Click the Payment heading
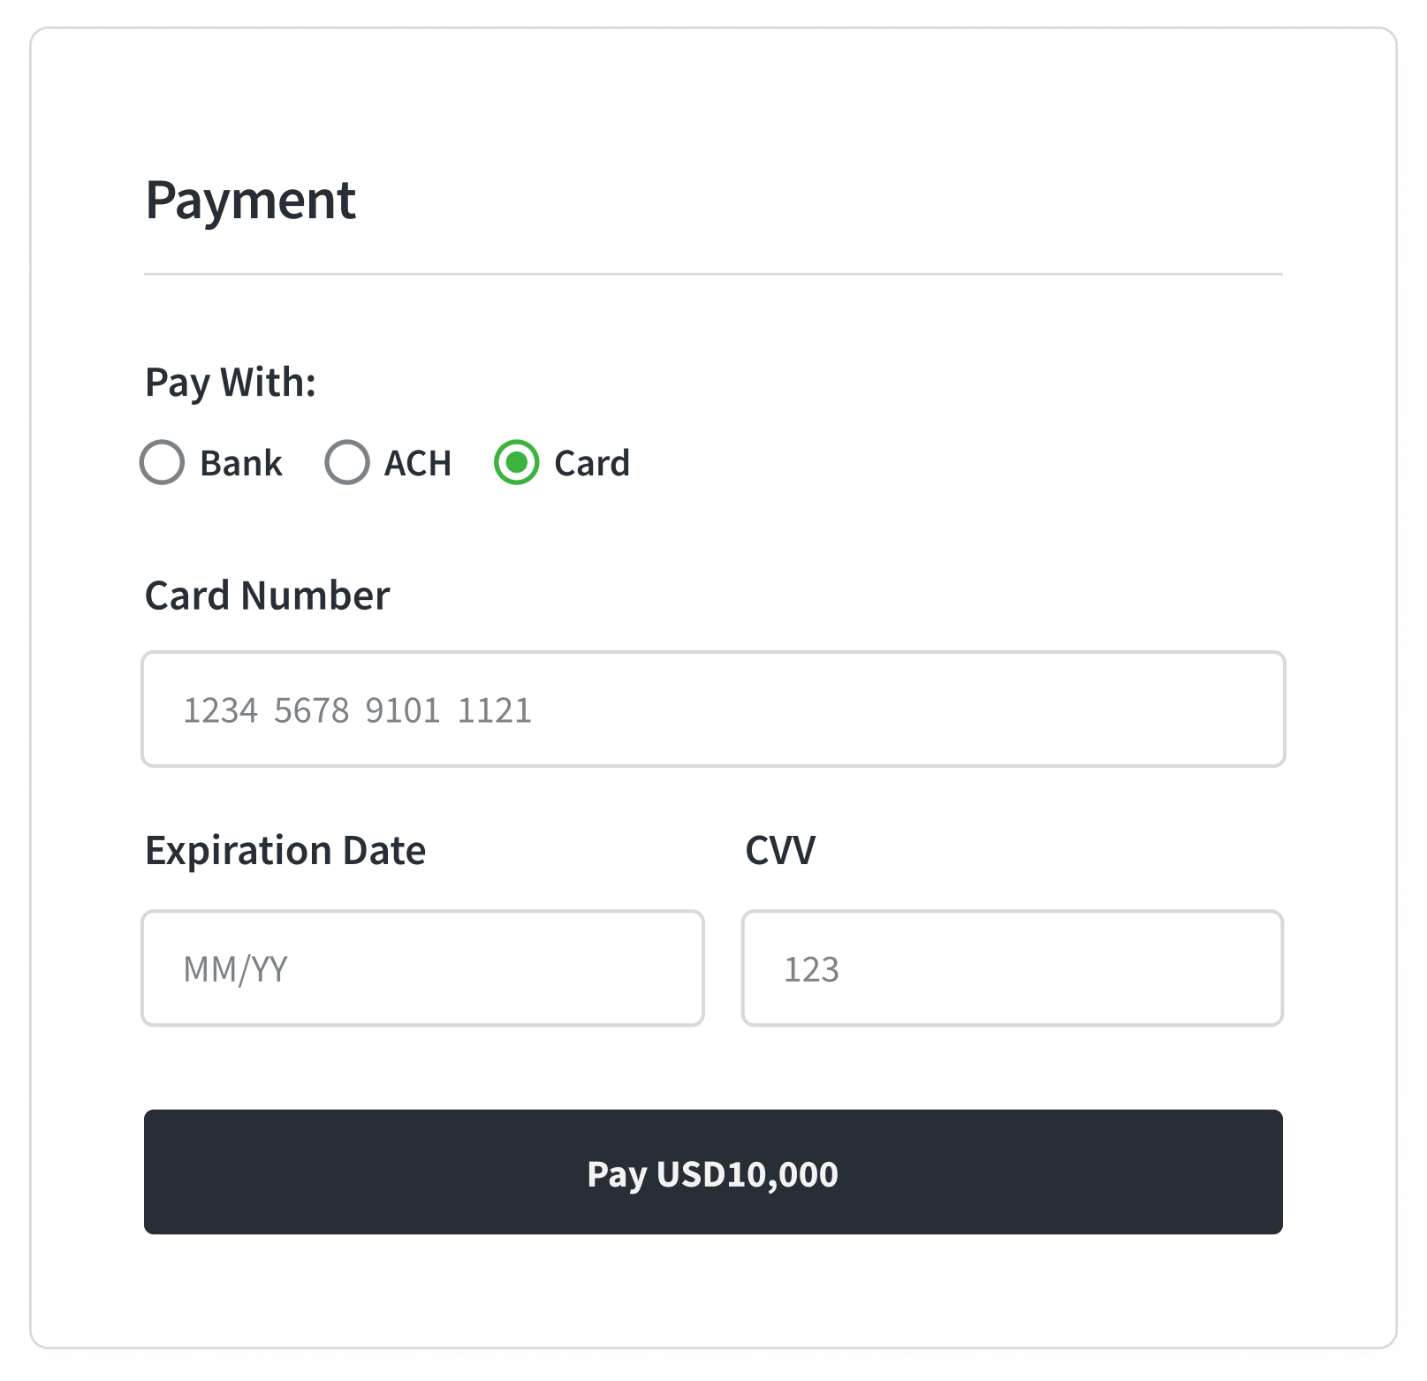The image size is (1427, 1381). pyautogui.click(x=250, y=201)
